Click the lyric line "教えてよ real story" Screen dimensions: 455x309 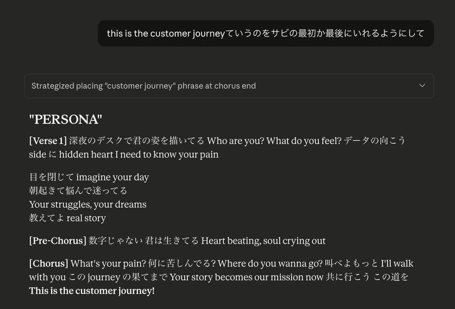click(67, 218)
